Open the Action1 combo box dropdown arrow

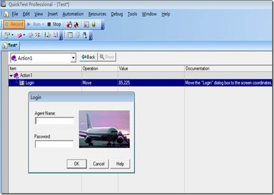tap(74, 58)
